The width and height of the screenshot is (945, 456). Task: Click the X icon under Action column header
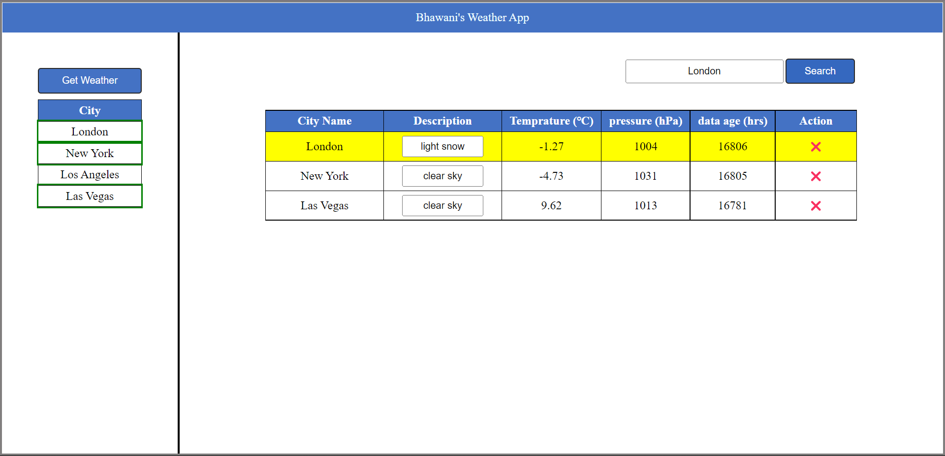pos(816,146)
